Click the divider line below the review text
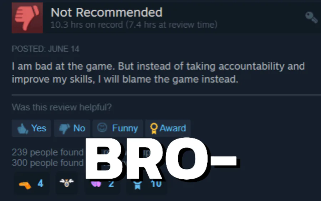Image resolution: width=321 pixels, height=201 pixels. (x=166, y=95)
